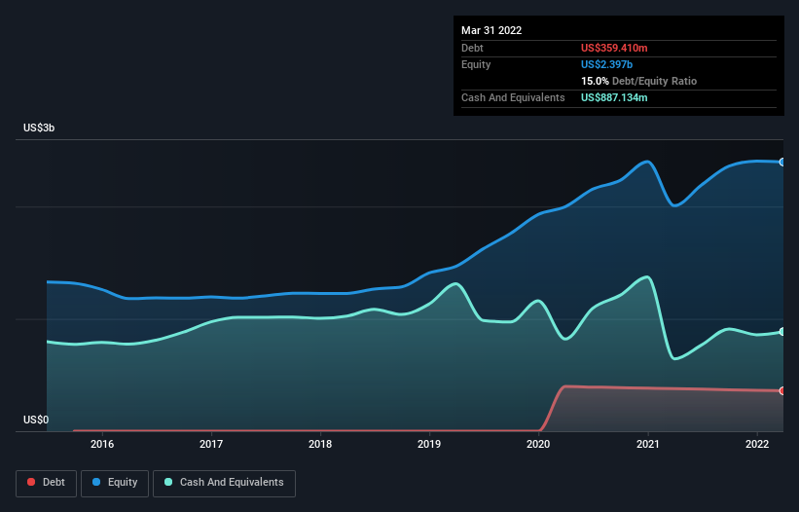Select the 2022 x-axis label
The height and width of the screenshot is (512, 799).
click(x=757, y=444)
